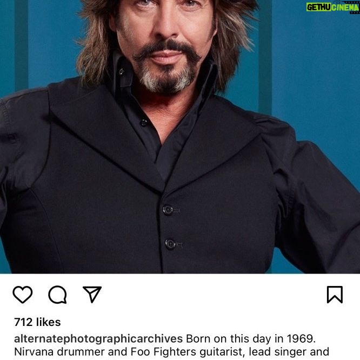The height and width of the screenshot is (360, 360).
Task: Click the teal background right of the man
Action: point(317,69)
